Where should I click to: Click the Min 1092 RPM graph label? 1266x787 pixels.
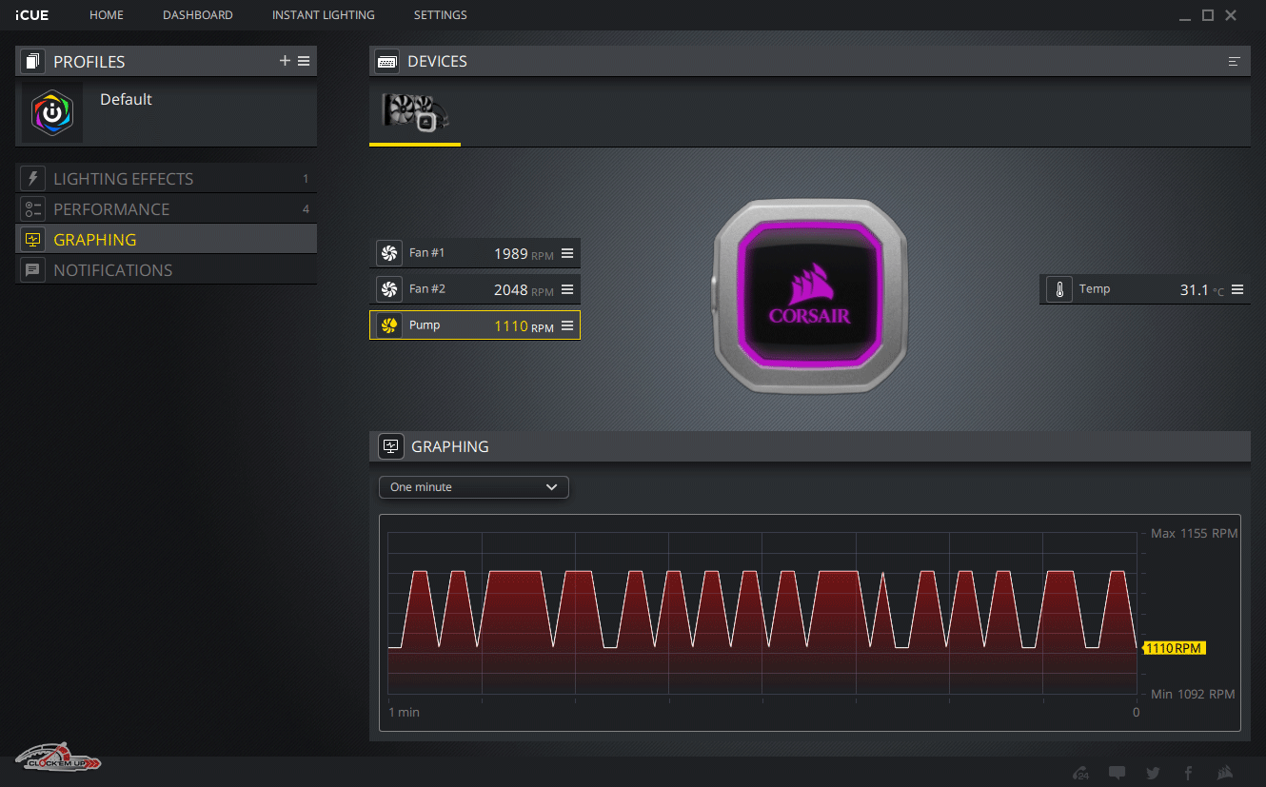tap(1193, 695)
